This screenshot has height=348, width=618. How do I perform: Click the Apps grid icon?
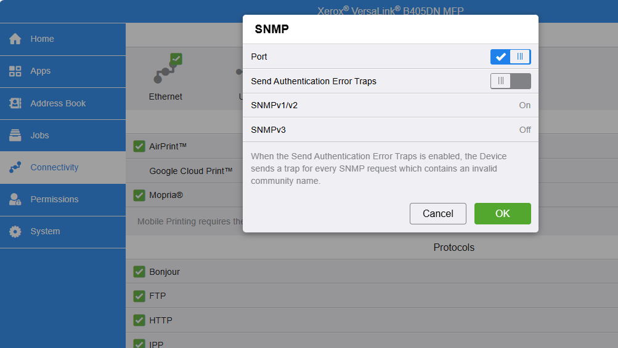point(15,71)
